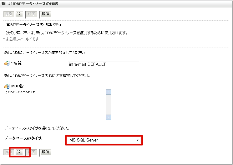Open the データベースのタイプ dropdown showing MS SQL Server
This screenshot has width=233, height=165.
(x=104, y=140)
